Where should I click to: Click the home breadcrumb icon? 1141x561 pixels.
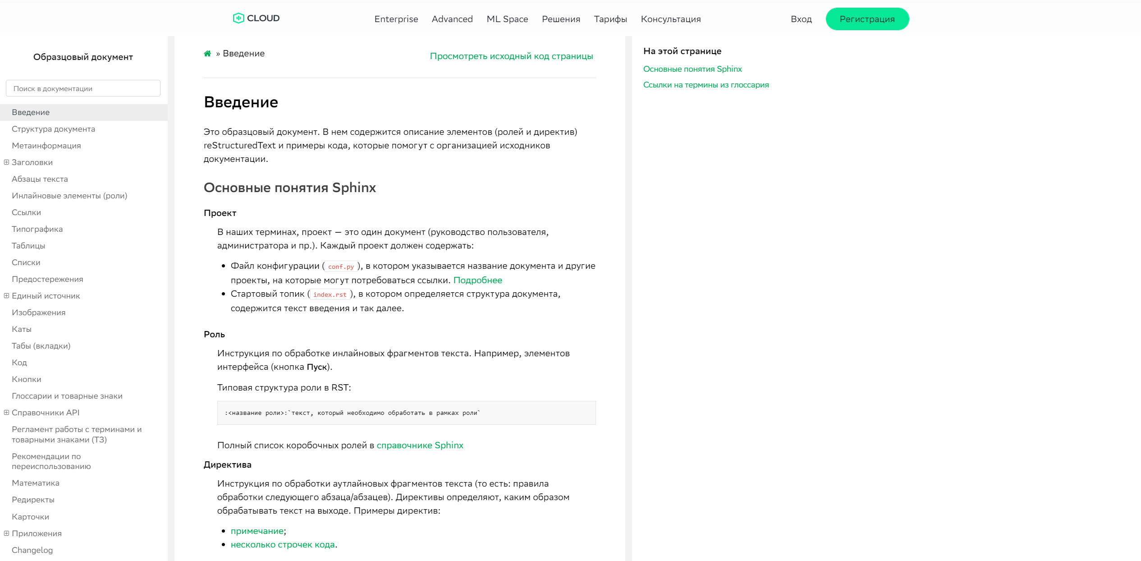[207, 54]
